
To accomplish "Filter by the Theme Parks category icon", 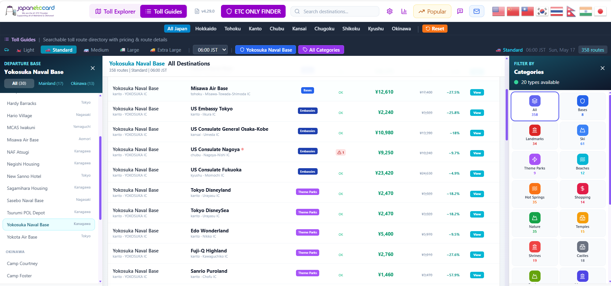I will point(535,159).
